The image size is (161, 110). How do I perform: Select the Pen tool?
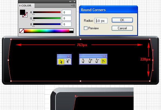(x=83, y=61)
